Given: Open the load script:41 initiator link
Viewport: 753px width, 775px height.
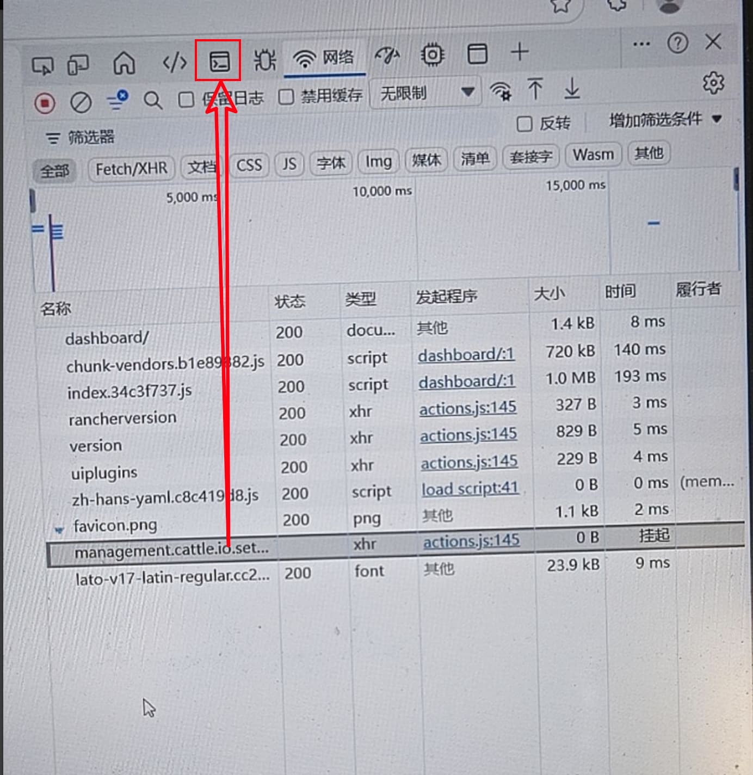Looking at the screenshot, I should tap(470, 488).
